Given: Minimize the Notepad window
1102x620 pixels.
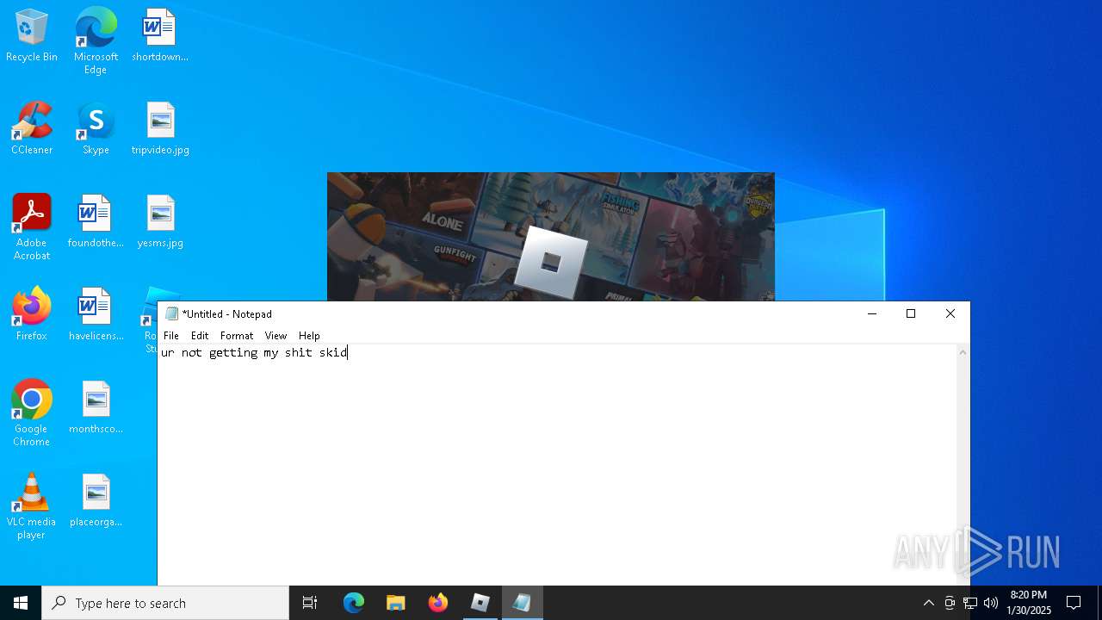Looking at the screenshot, I should click(872, 314).
